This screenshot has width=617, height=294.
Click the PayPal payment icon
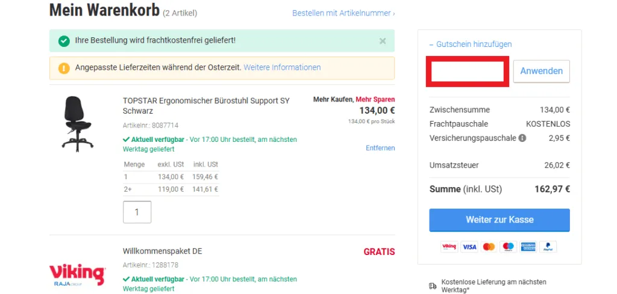click(x=548, y=247)
